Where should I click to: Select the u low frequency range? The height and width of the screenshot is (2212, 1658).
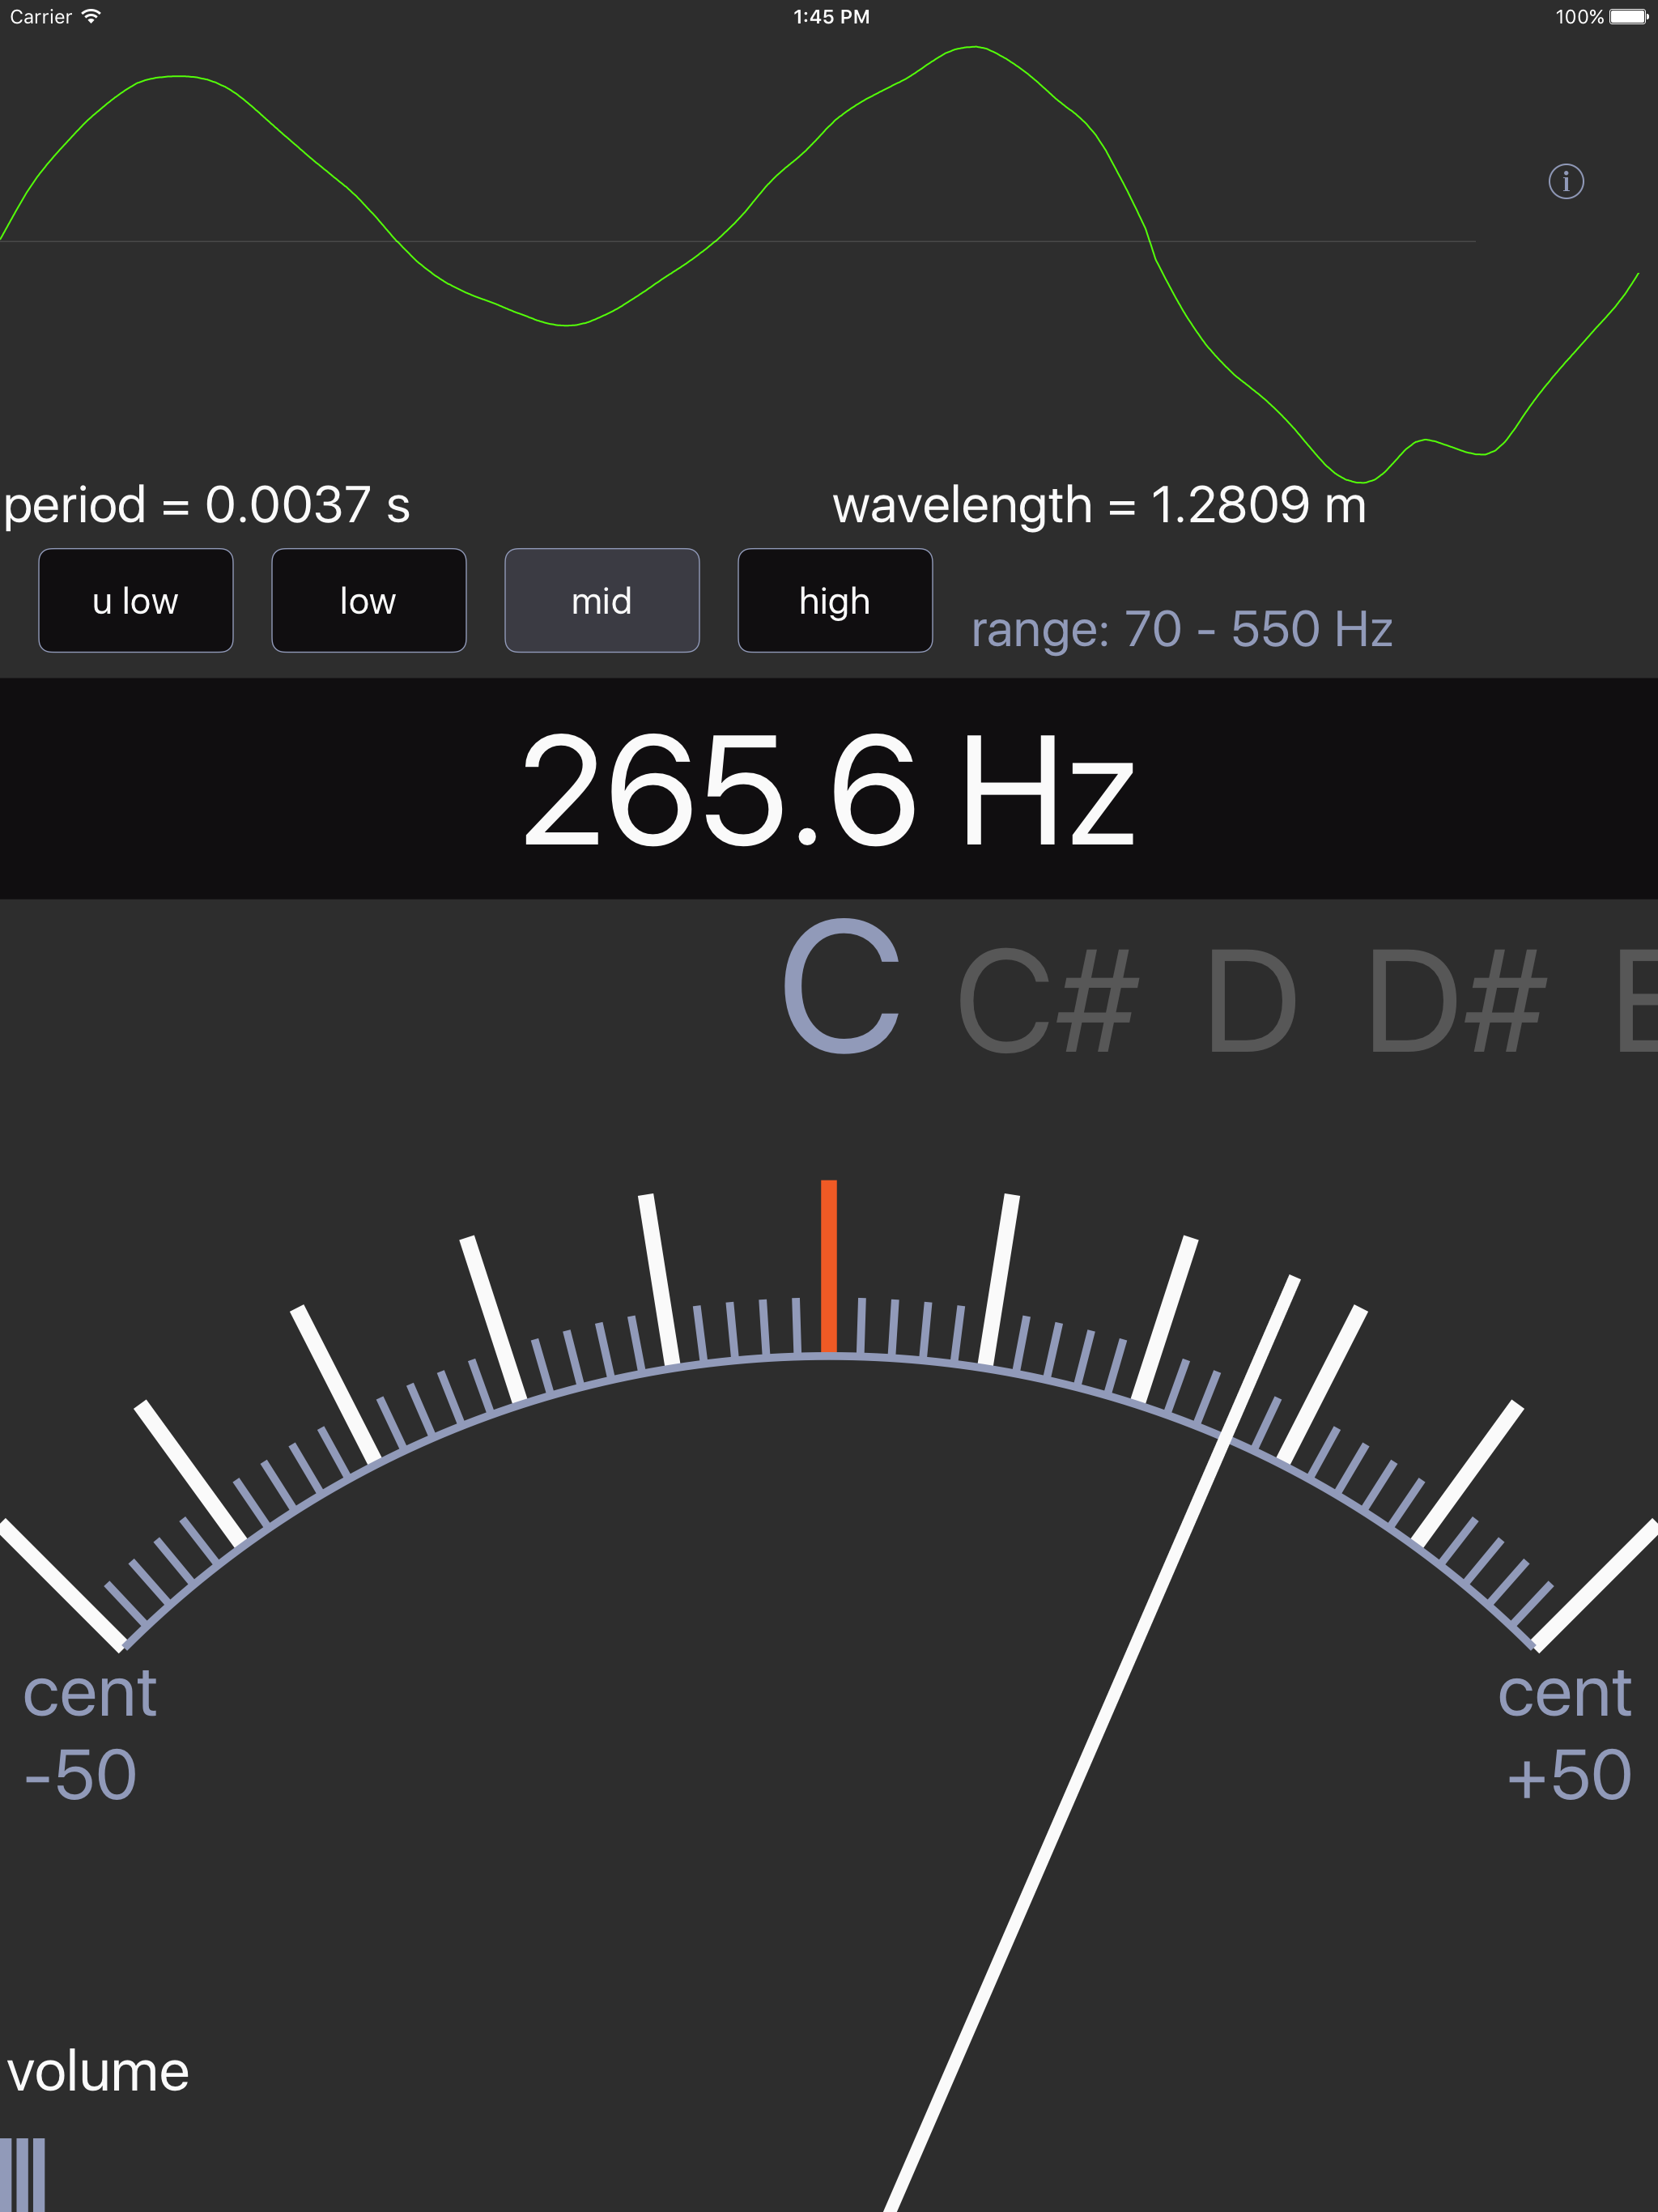coord(135,600)
